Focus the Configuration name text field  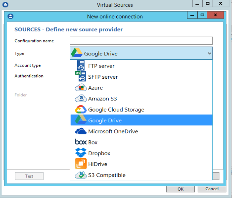pyautogui.click(x=141, y=41)
